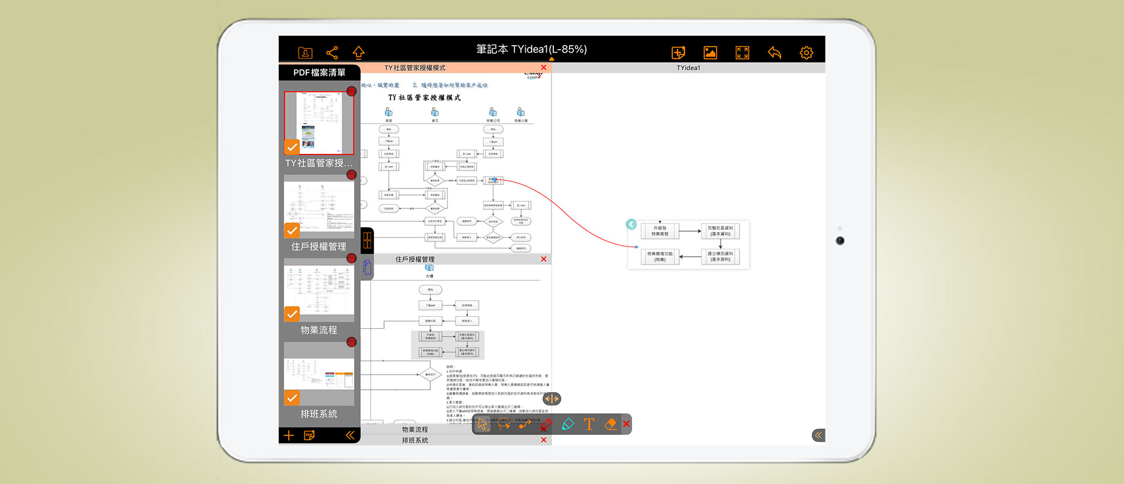Open the TY社區管家授 PDF thumbnail

[x=319, y=123]
